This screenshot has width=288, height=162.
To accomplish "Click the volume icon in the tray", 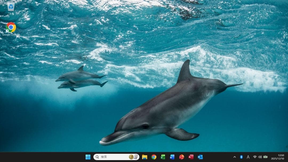I will [260, 157].
